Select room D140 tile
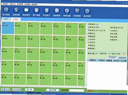Viewport: 128px width, 95px height. 58,68
